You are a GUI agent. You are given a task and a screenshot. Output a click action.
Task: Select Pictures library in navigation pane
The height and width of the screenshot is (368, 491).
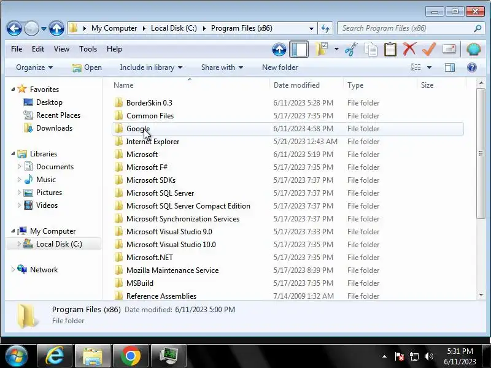coord(49,193)
